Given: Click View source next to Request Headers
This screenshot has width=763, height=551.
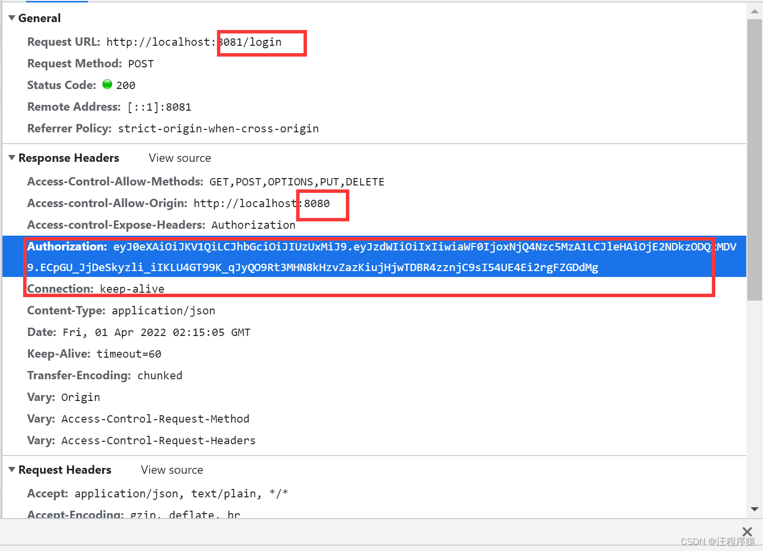Looking at the screenshot, I should (172, 470).
